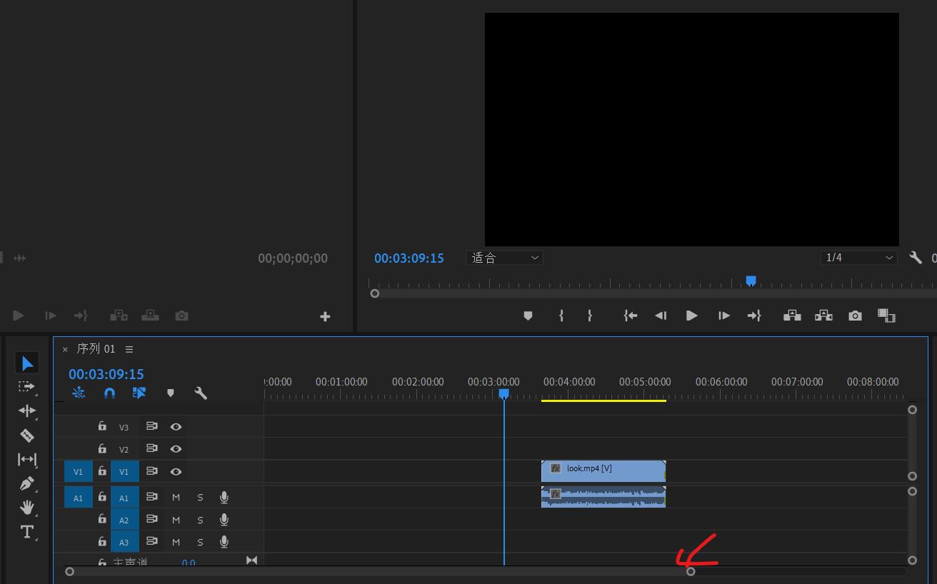Screen dimensions: 937x584
Task: Add marker from timeline header
Action: pyautogui.click(x=170, y=393)
